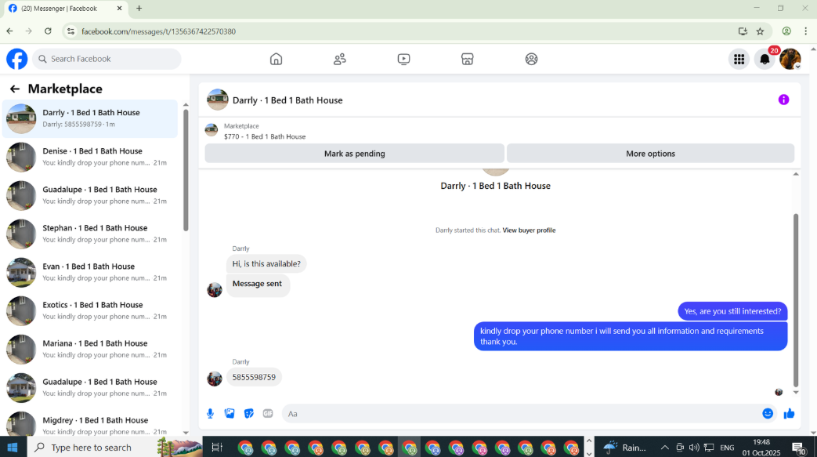817x457 pixels.
Task: Send a thumbs-up like
Action: point(789,414)
